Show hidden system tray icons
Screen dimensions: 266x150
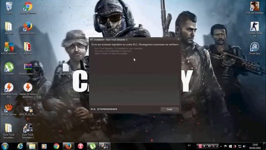(221, 146)
